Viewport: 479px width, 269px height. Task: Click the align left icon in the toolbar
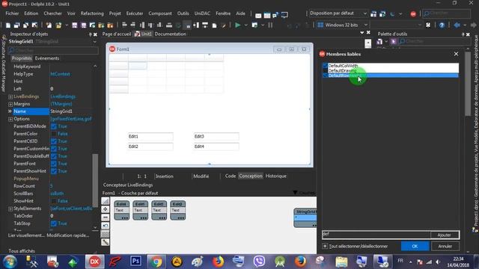click(124, 25)
